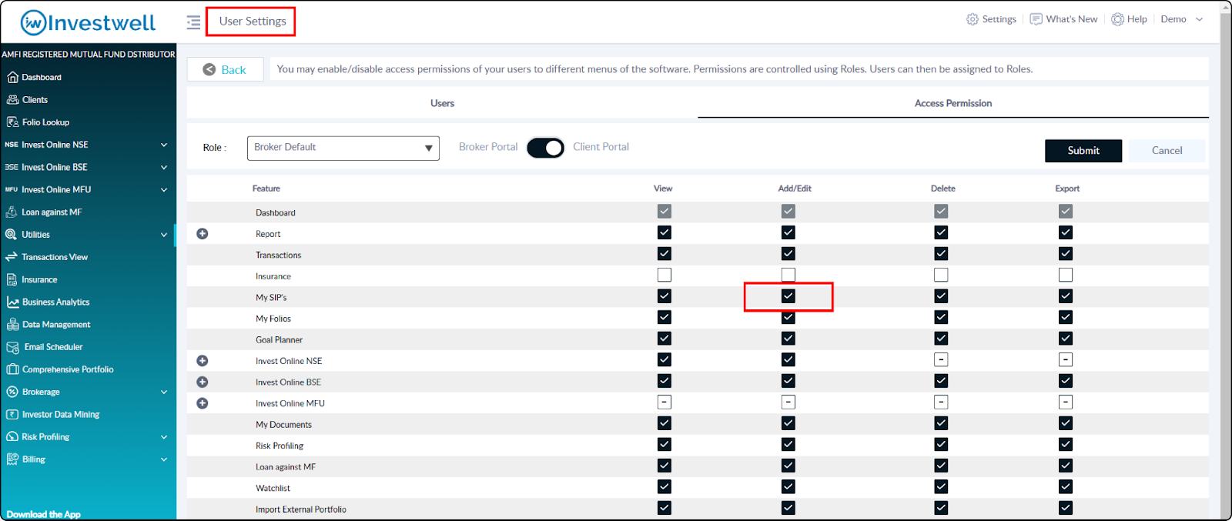Click the Investwell logo
Screen dimensions: 1232x521
[88, 22]
